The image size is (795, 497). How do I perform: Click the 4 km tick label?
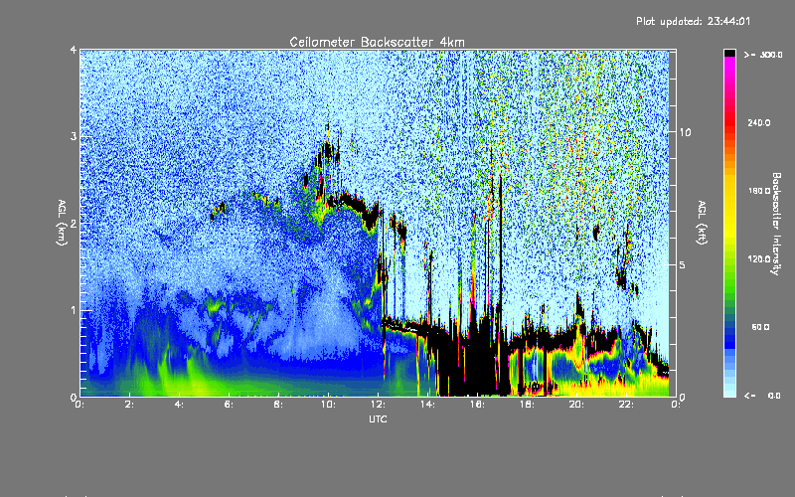(74, 51)
